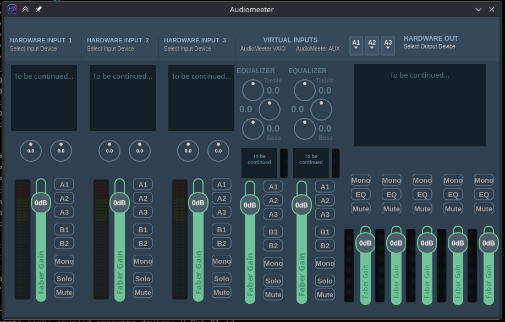Image resolution: width=505 pixels, height=322 pixels.
Task: Enable Mono on Hardware Input 1 strip
Action: [64, 261]
